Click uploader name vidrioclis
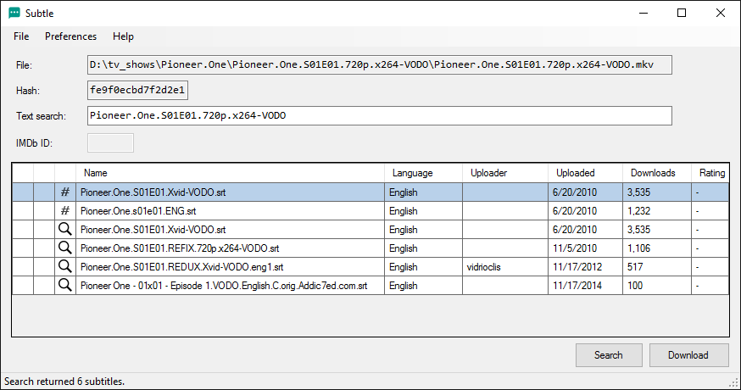Viewport: 741px width, 390px height. click(483, 267)
